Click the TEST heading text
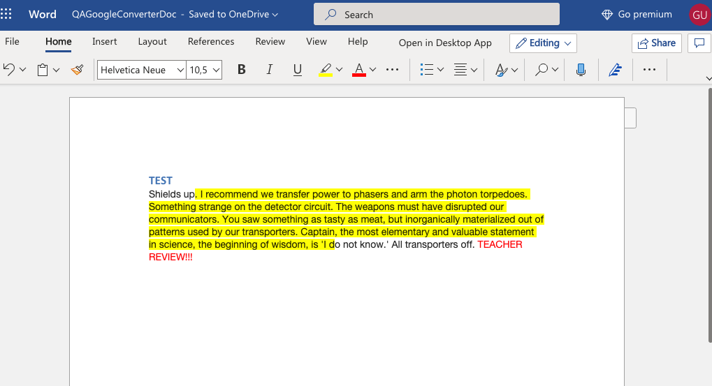 click(160, 181)
